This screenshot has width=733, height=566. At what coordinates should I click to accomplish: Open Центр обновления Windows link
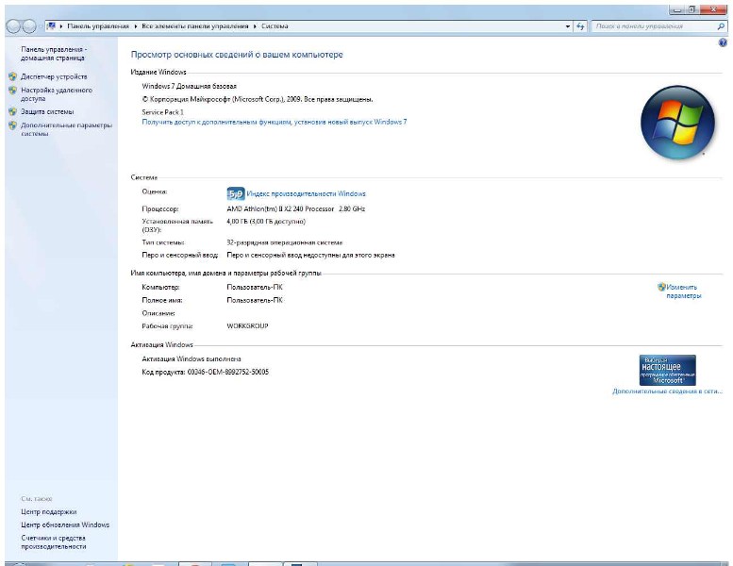65,524
